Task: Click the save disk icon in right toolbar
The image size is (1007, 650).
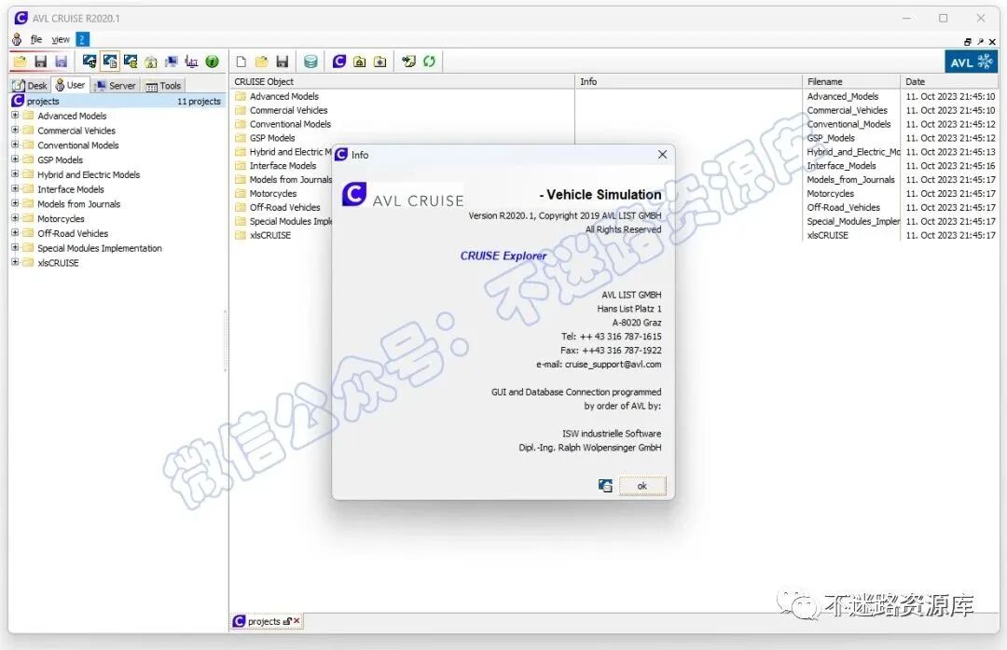Action: 282,62
